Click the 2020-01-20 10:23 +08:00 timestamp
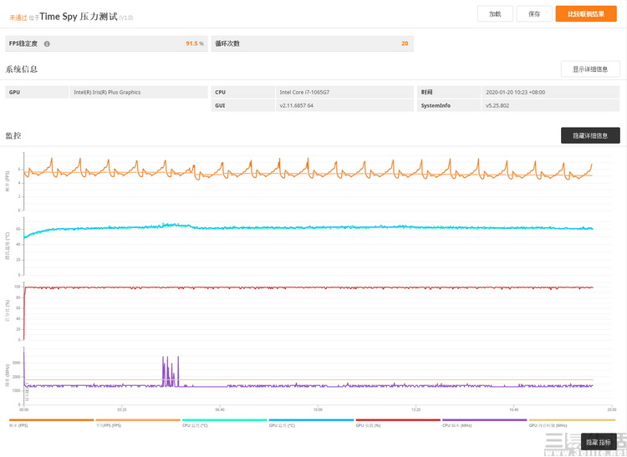The height and width of the screenshot is (457, 627). click(516, 92)
